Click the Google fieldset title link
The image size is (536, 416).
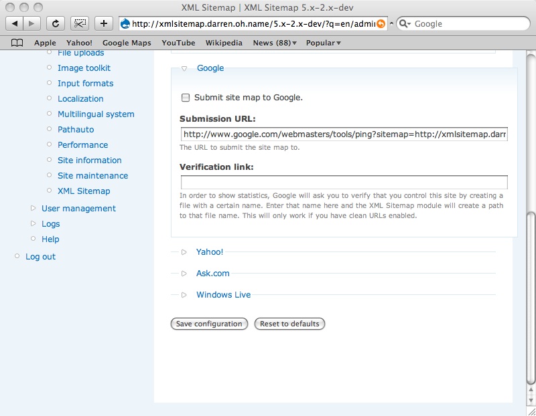click(x=210, y=68)
